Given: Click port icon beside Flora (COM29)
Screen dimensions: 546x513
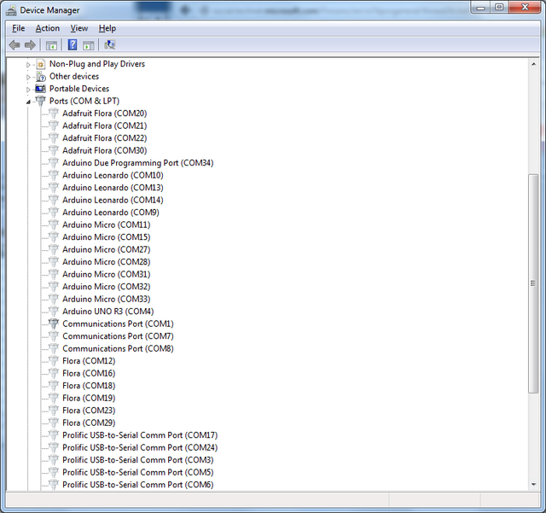Looking at the screenshot, I should [54, 423].
